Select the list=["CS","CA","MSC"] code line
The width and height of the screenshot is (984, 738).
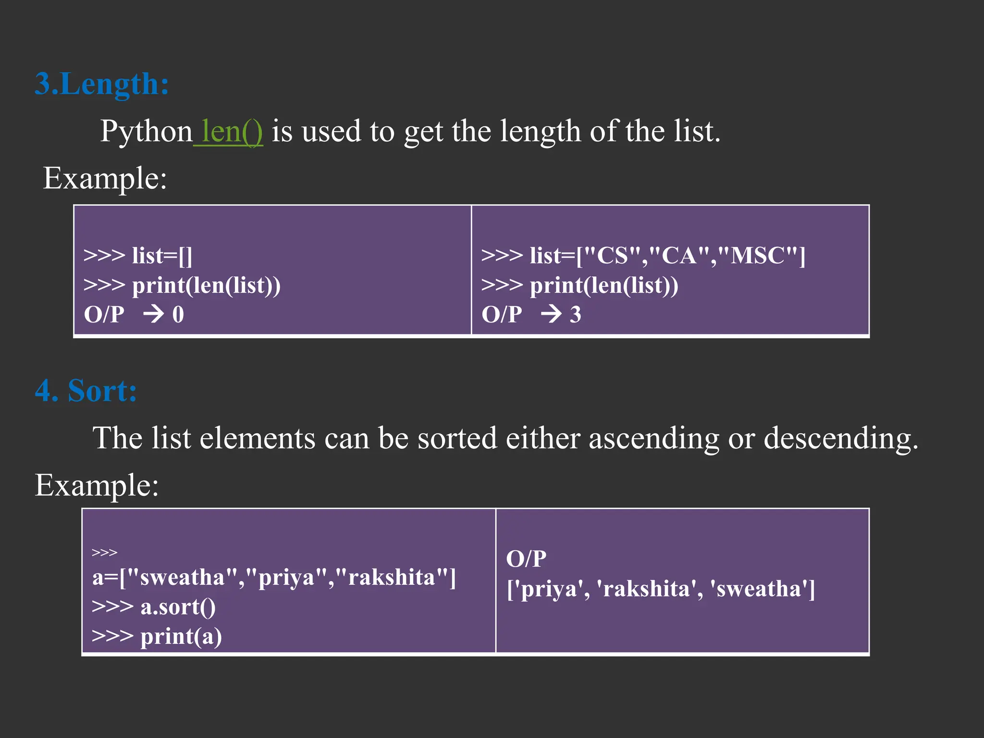coord(643,256)
